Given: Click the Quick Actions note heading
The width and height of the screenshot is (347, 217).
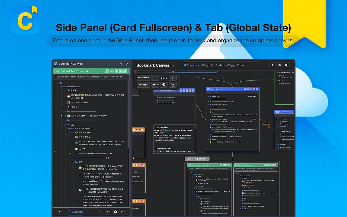Looking at the screenshot, I should click(x=162, y=127).
